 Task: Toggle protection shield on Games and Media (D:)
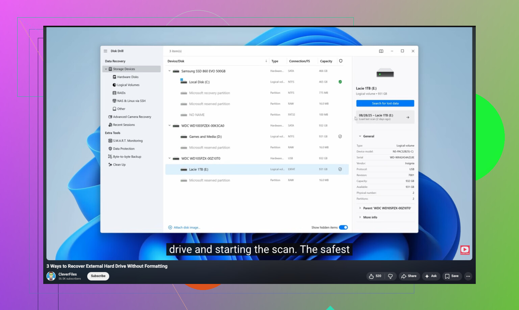[x=340, y=137]
